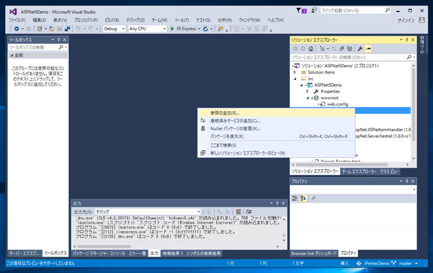The width and height of the screenshot is (433, 273).
Task: Open the Any CPU platform dropdown
Action: pyautogui.click(x=165, y=28)
